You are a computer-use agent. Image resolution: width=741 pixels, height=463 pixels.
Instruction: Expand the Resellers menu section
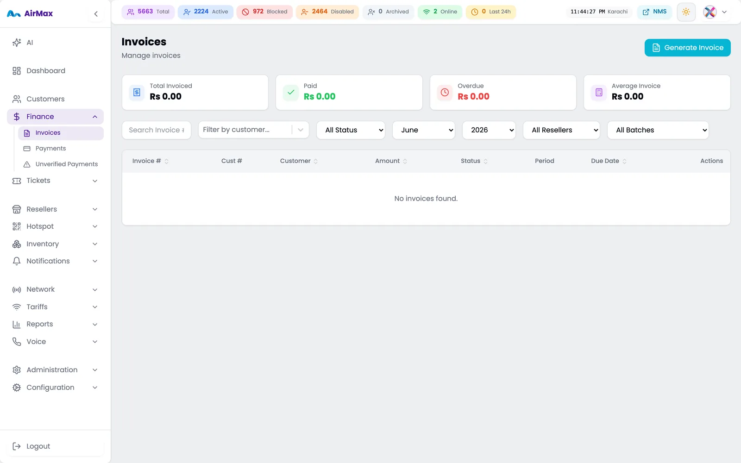pos(95,209)
